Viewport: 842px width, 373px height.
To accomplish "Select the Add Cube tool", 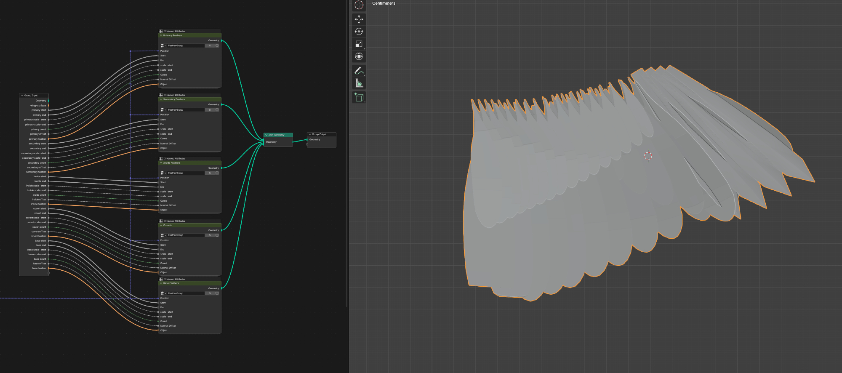I will tap(359, 97).
